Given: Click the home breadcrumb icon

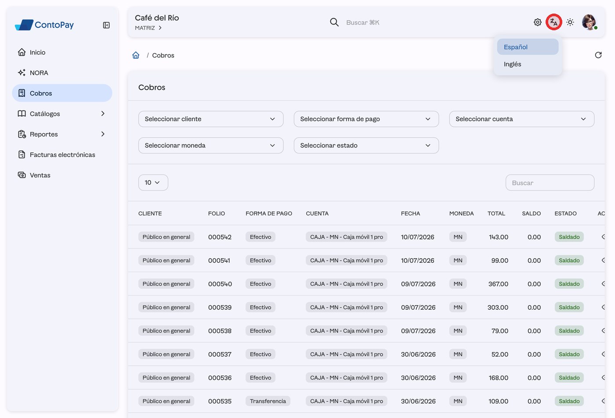Looking at the screenshot, I should [x=136, y=55].
